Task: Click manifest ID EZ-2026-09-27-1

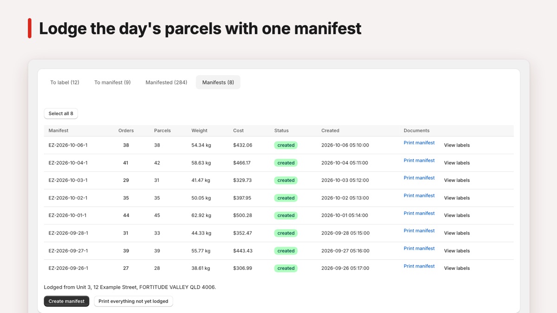Action: pyautogui.click(x=68, y=251)
